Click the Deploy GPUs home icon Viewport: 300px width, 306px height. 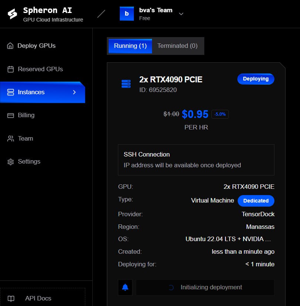tap(10, 46)
